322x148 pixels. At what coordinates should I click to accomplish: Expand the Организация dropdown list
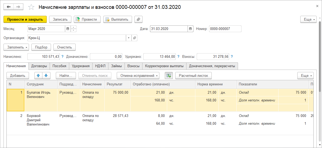[129, 38]
